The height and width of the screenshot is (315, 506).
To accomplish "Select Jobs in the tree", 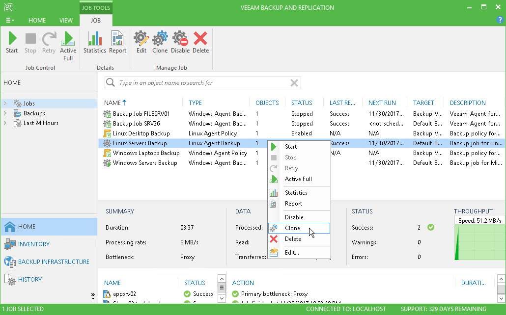I will tap(29, 104).
